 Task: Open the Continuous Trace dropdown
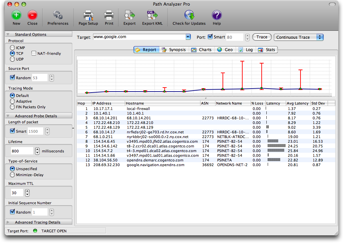pyautogui.click(x=298, y=37)
